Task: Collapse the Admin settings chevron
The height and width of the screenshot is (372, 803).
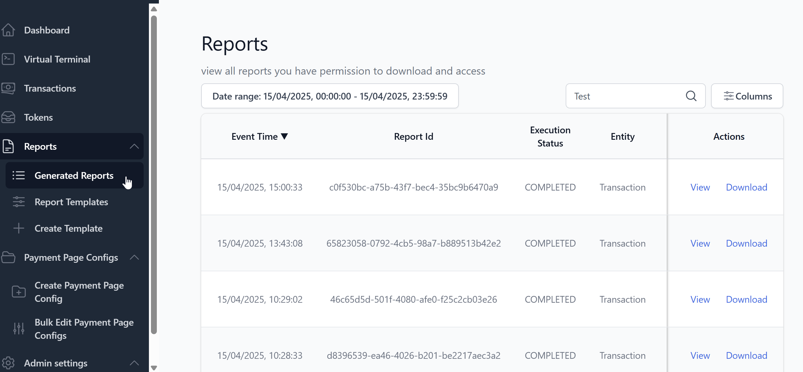Action: point(134,363)
